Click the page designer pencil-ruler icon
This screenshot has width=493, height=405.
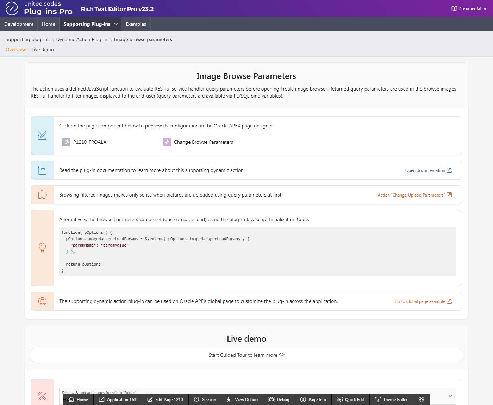42,136
